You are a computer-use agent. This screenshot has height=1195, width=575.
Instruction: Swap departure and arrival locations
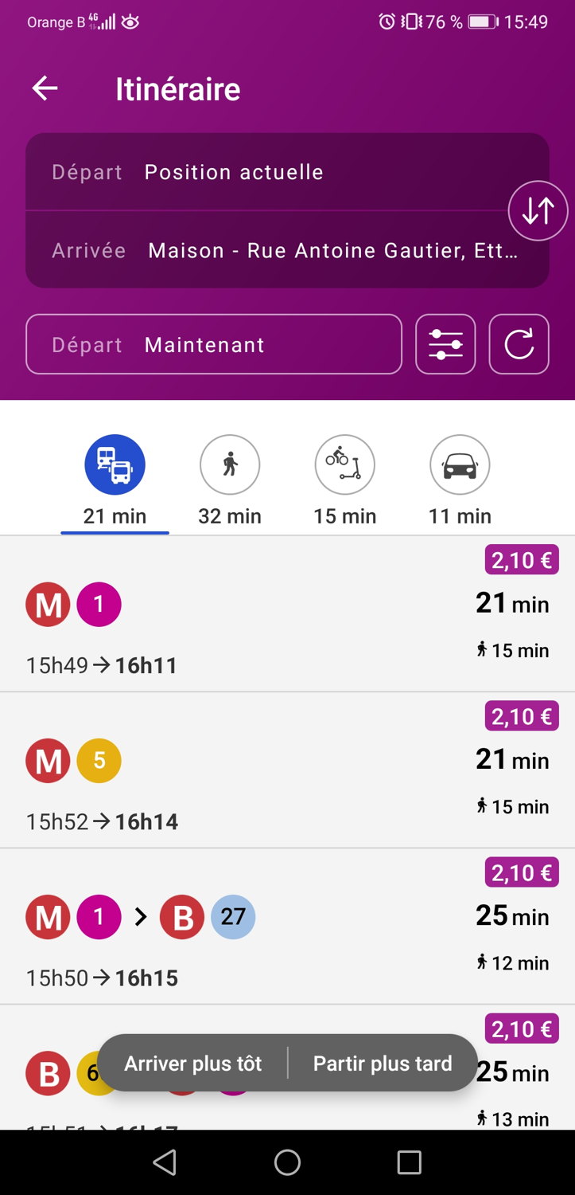click(538, 211)
